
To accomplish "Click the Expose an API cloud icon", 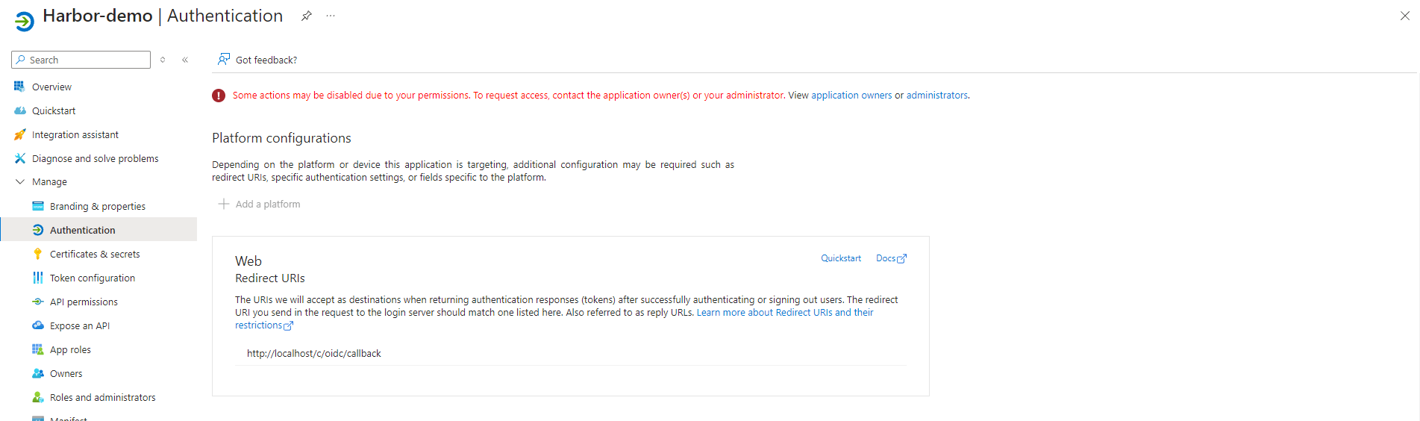I will (38, 325).
